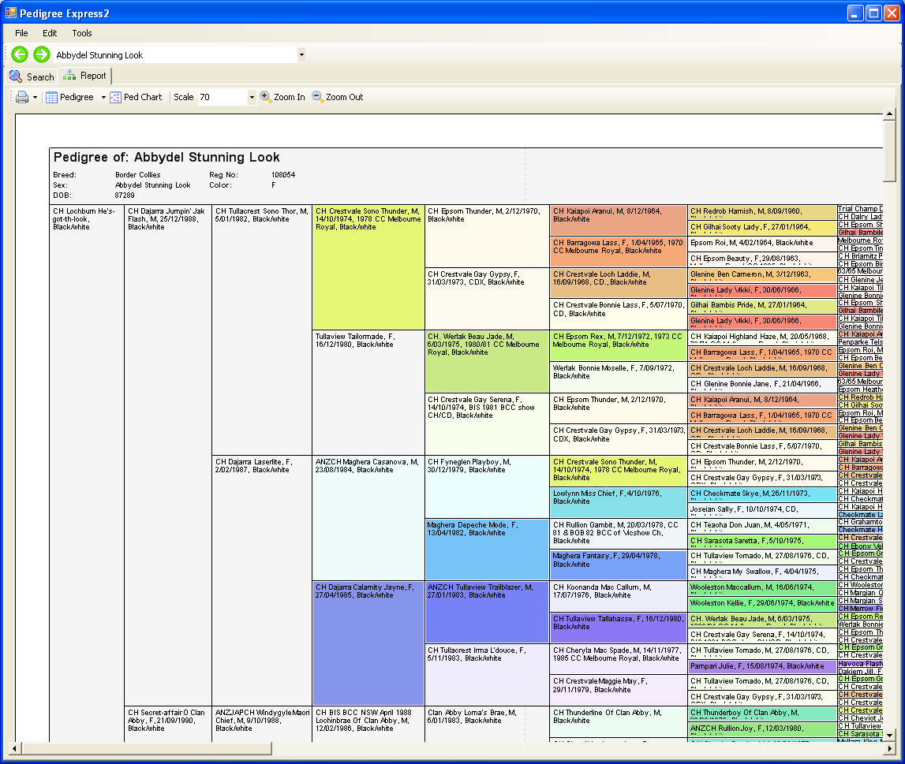This screenshot has width=905, height=764.
Task: Switch to the Search tab
Action: pos(32,76)
